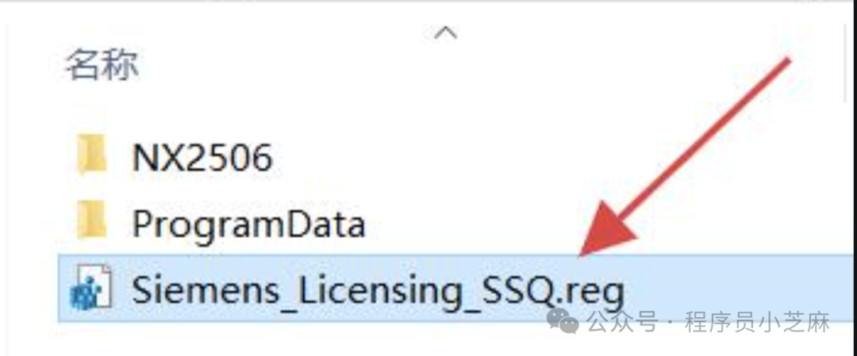
Task: Click the red arrow annotation head
Action: tap(609, 228)
